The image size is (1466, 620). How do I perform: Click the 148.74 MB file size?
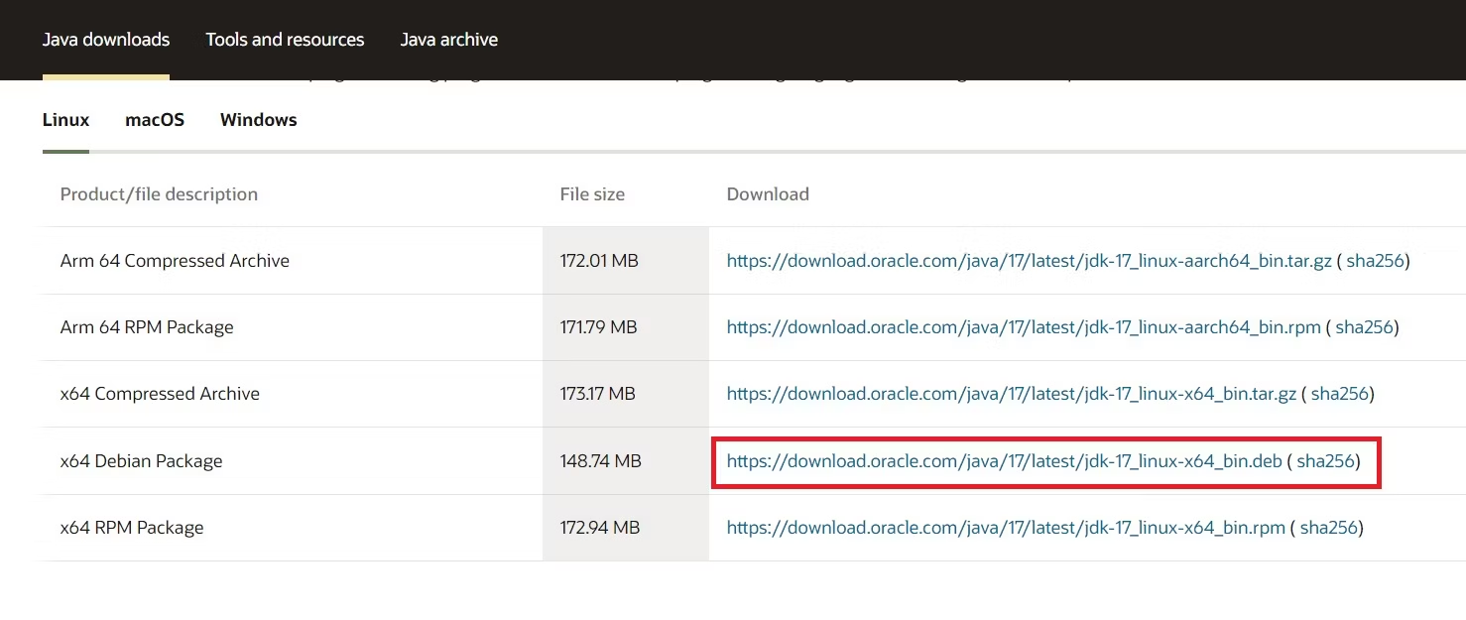[601, 461]
